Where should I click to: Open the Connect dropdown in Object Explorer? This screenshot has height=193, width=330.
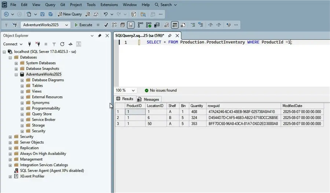(x=12, y=44)
